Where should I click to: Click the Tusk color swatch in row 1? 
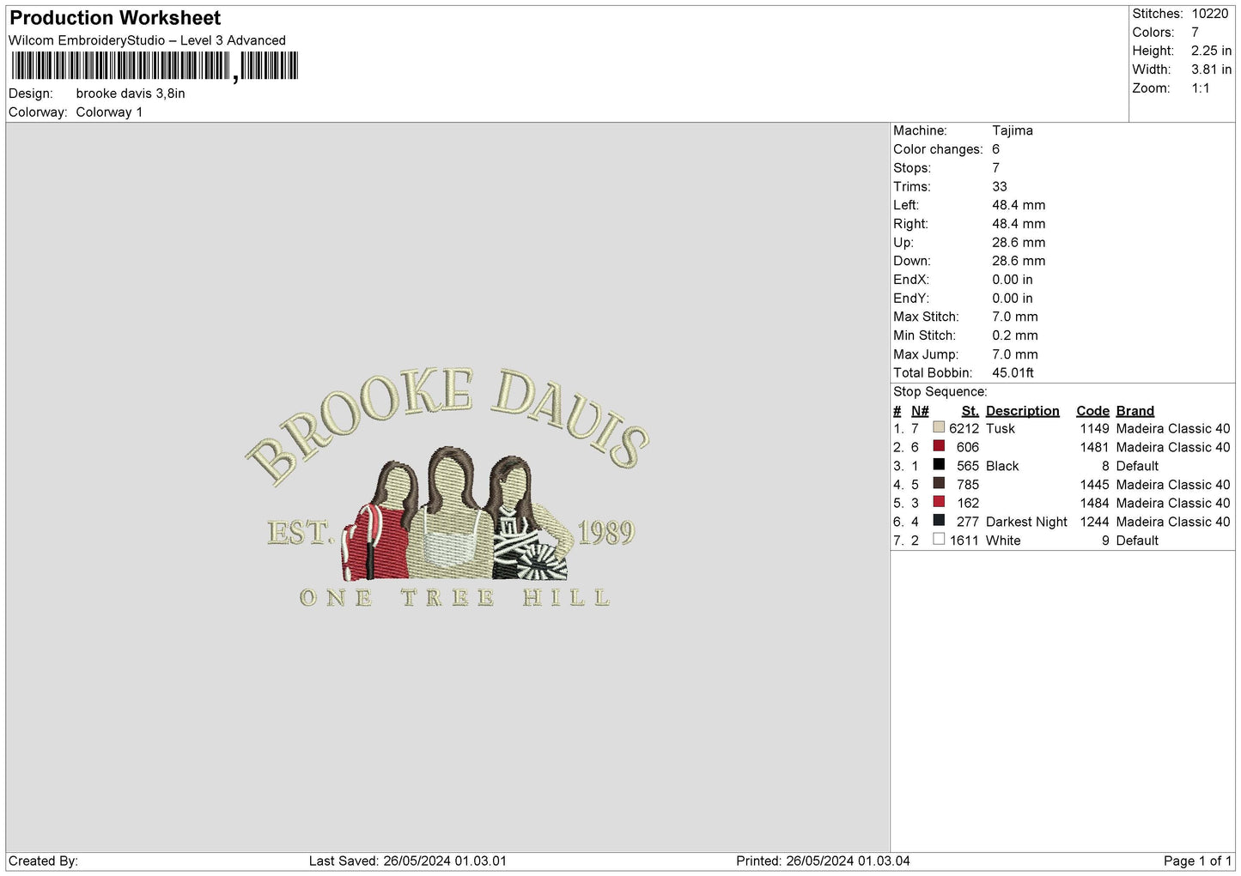click(939, 427)
